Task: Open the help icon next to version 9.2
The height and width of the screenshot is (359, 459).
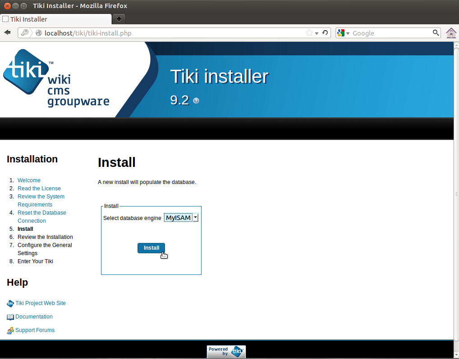Action: click(x=196, y=101)
